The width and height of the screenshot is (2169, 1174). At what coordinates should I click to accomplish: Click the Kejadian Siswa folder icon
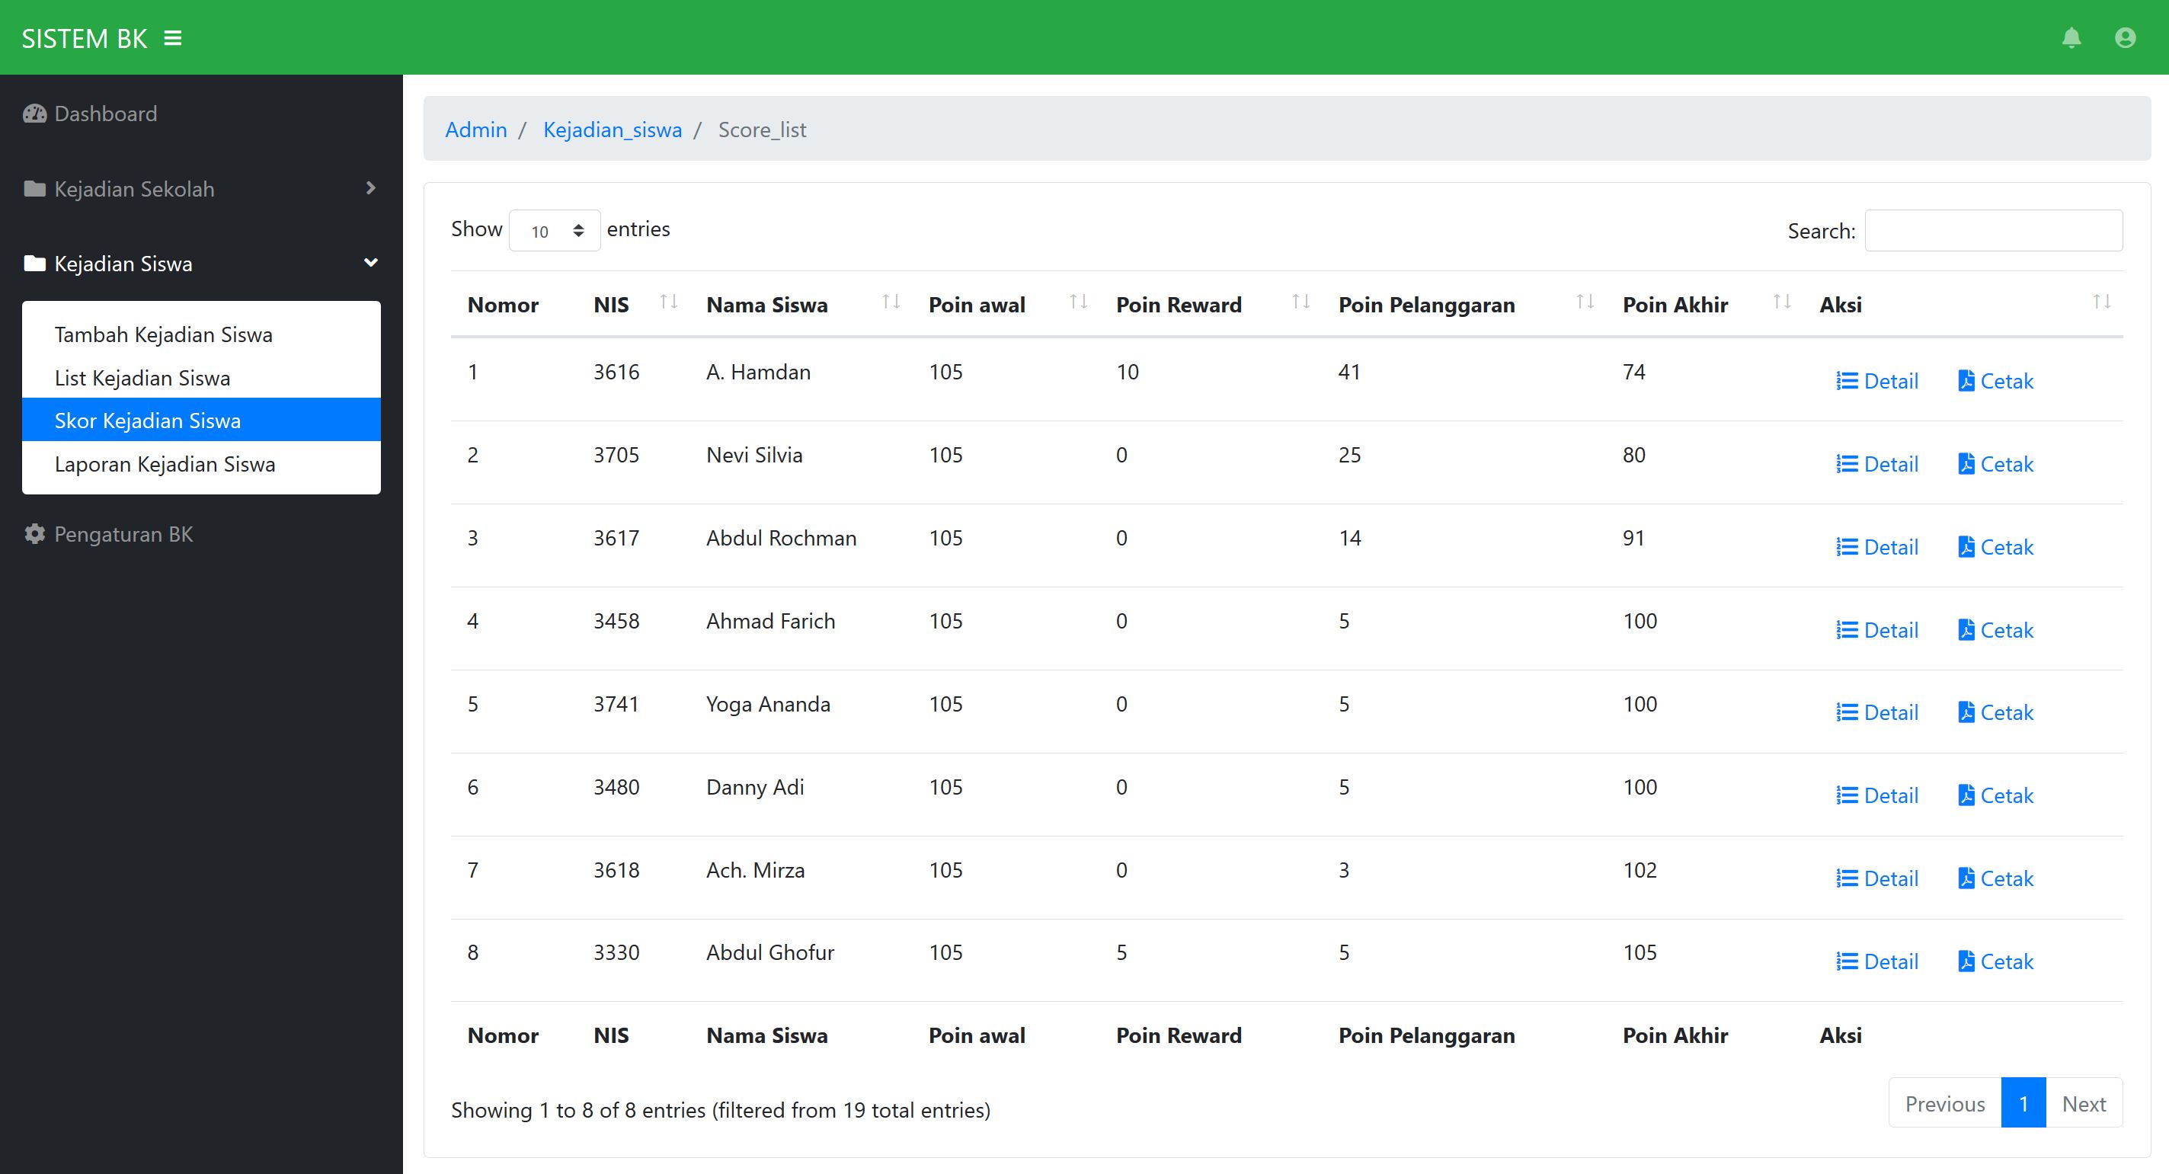[x=34, y=264]
